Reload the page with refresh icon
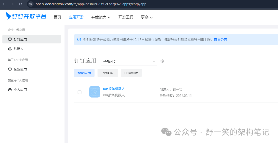The height and width of the screenshot is (143, 278). click(x=21, y=4)
